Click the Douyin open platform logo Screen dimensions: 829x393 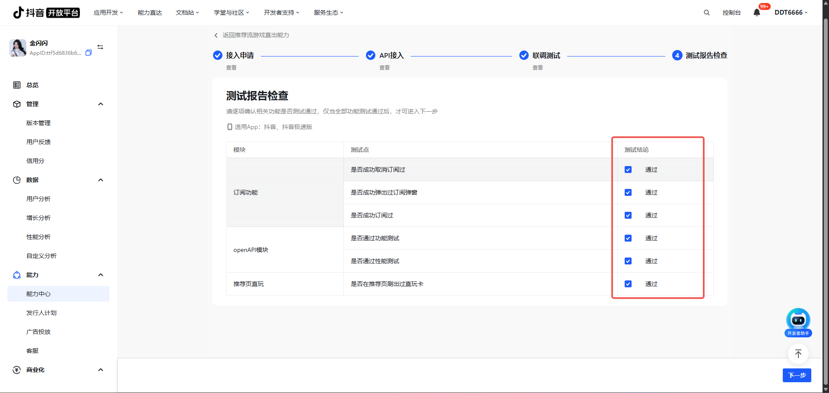(x=46, y=13)
